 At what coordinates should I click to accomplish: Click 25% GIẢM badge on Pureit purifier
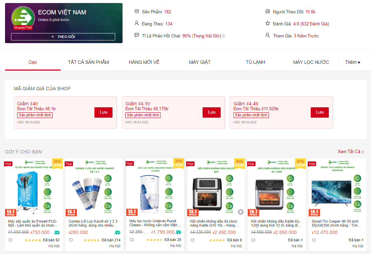click(x=179, y=163)
